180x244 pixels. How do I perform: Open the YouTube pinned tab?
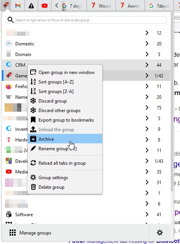tap(45, 6)
